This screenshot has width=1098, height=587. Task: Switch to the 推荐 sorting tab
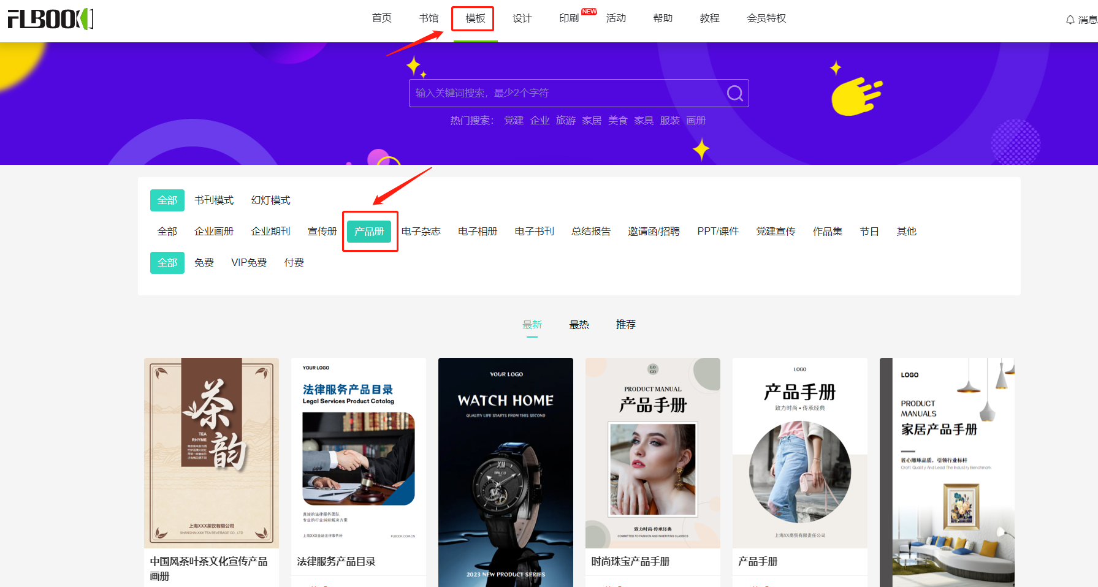(625, 325)
